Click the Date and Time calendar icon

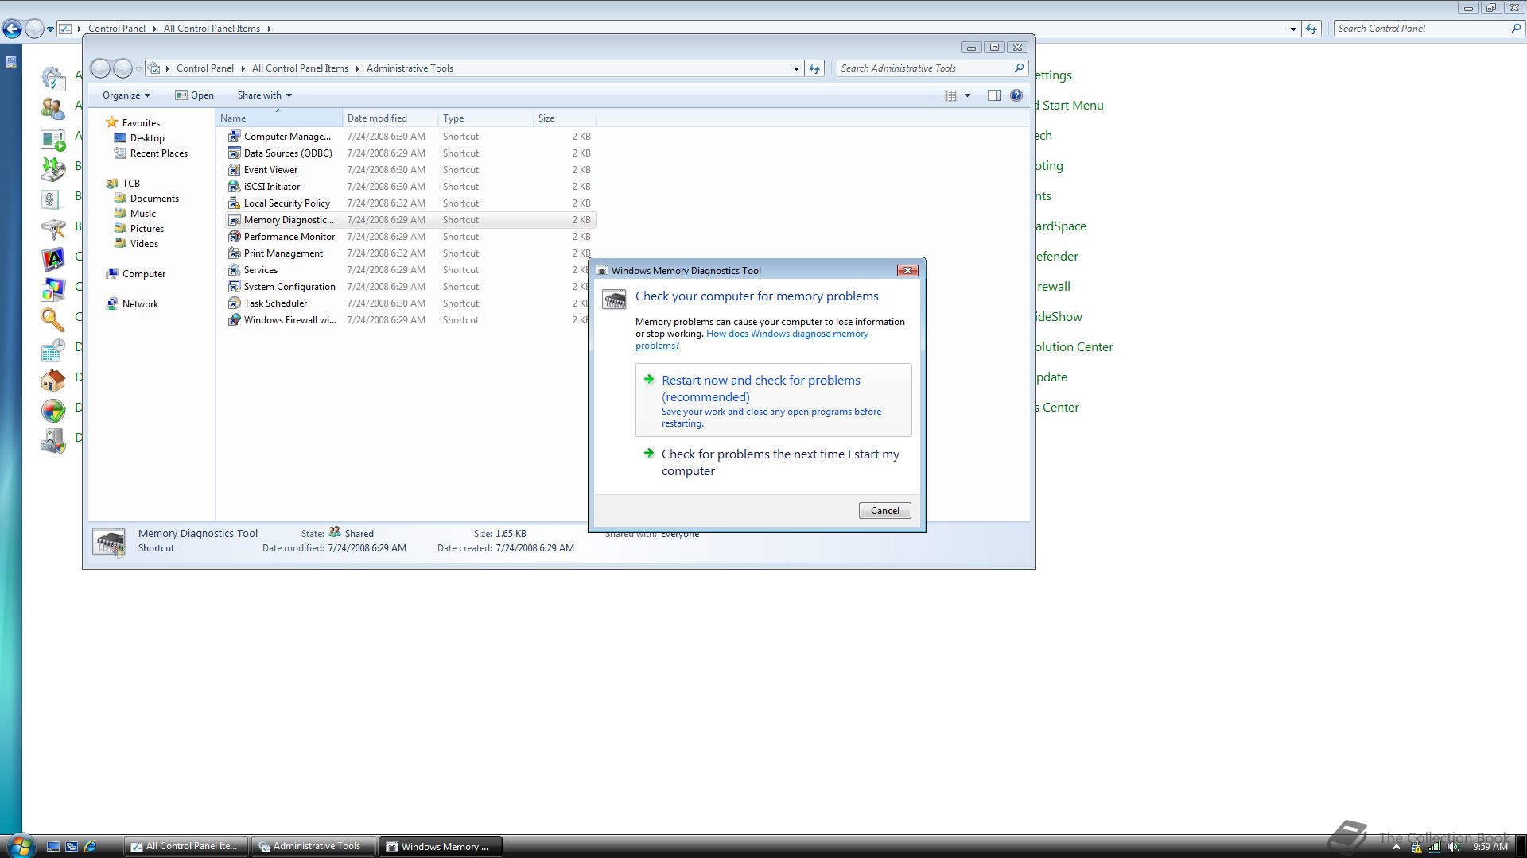52,350
